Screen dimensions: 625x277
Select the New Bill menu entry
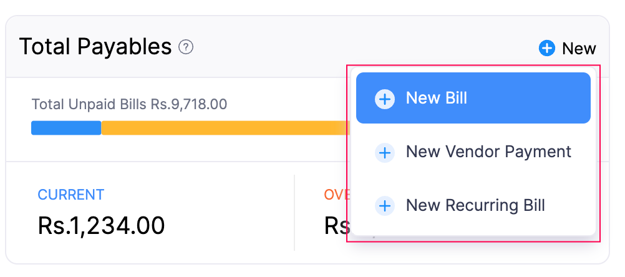436,99
